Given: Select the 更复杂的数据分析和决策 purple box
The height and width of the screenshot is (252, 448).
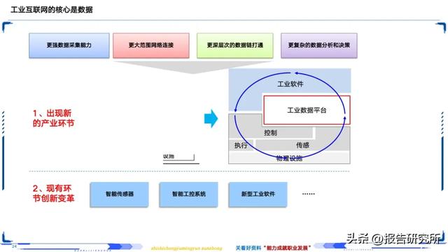Looking at the screenshot, I should point(319,45).
